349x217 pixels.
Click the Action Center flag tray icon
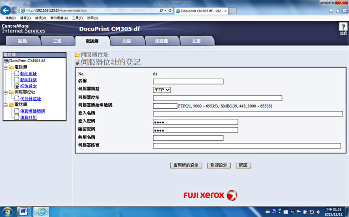point(299,212)
